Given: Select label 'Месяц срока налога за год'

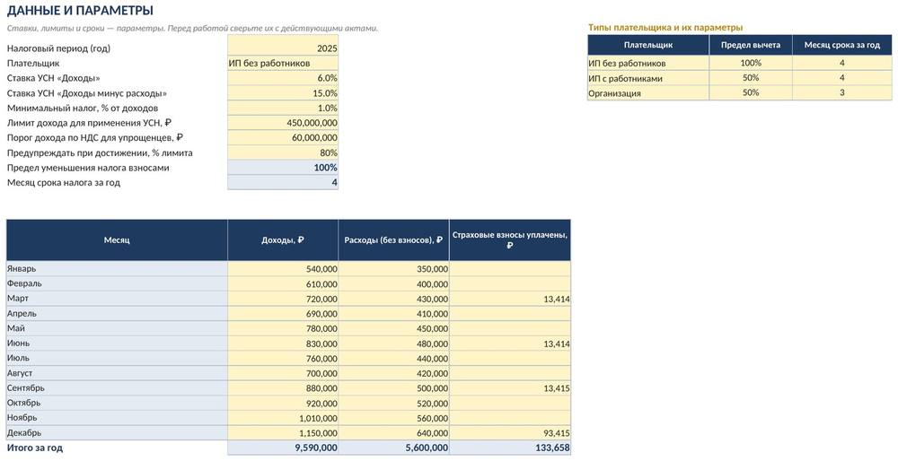Looking at the screenshot, I should [64, 182].
